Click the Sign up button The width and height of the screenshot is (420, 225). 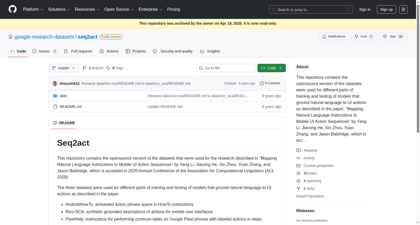click(386, 9)
